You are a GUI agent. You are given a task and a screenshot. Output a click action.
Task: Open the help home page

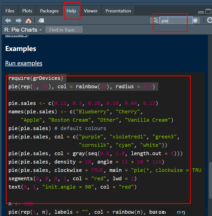point(28,21)
